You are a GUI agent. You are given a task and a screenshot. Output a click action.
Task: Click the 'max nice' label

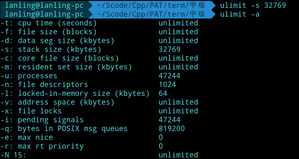click(35, 137)
